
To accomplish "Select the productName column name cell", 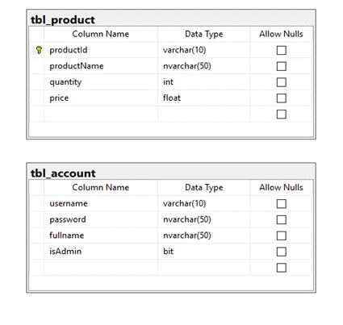I will tap(101, 66).
